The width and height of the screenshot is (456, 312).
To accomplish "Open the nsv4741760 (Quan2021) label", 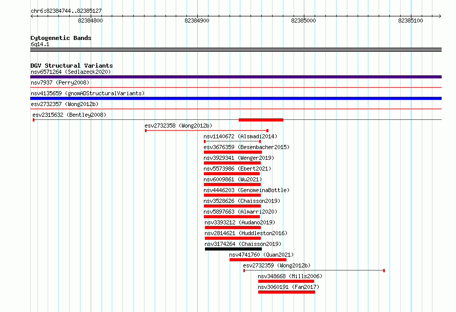I will (261, 255).
